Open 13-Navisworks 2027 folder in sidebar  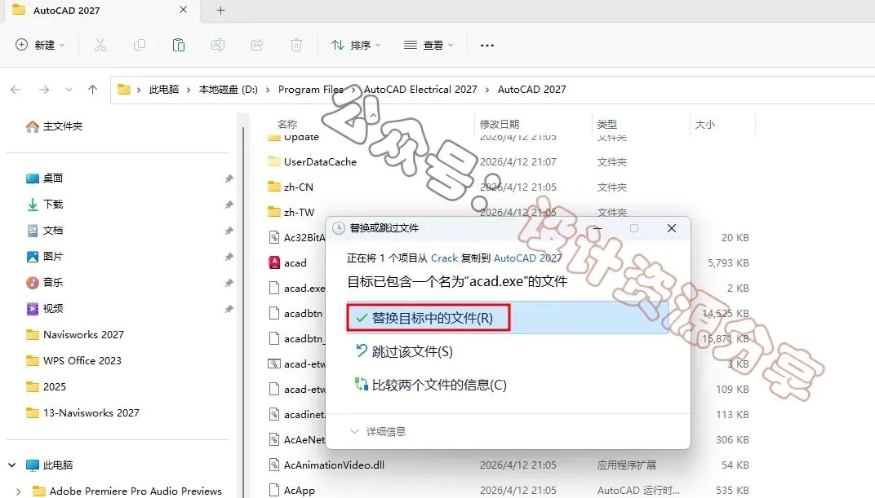[82, 412]
